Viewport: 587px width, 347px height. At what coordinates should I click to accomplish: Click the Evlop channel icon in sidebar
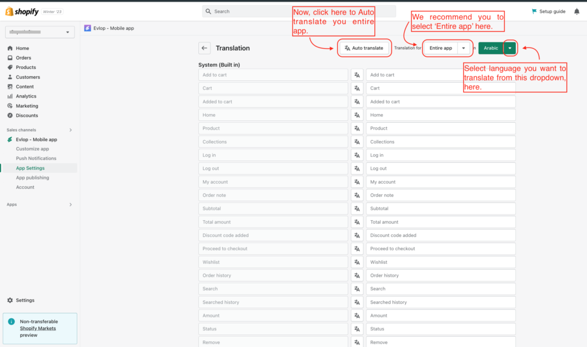pyautogui.click(x=10, y=139)
